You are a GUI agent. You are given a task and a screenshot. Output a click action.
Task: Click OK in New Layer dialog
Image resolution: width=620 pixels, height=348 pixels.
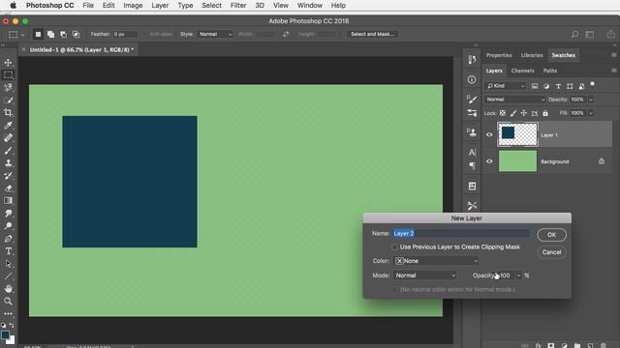coord(551,235)
